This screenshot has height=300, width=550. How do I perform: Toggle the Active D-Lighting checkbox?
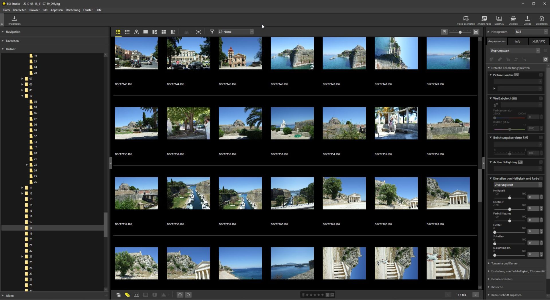click(x=541, y=162)
